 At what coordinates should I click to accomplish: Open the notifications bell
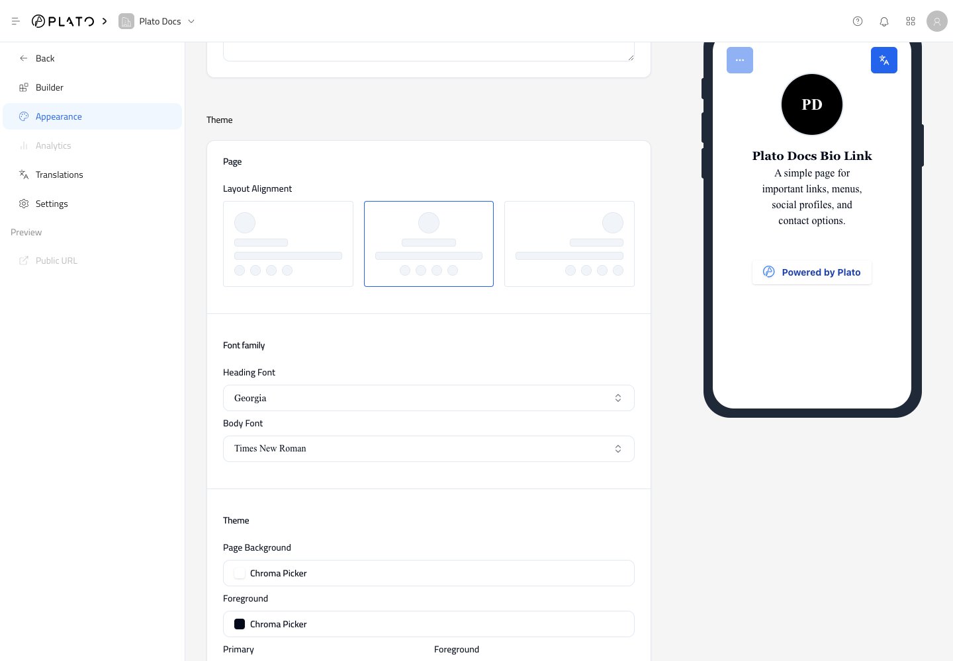click(884, 21)
